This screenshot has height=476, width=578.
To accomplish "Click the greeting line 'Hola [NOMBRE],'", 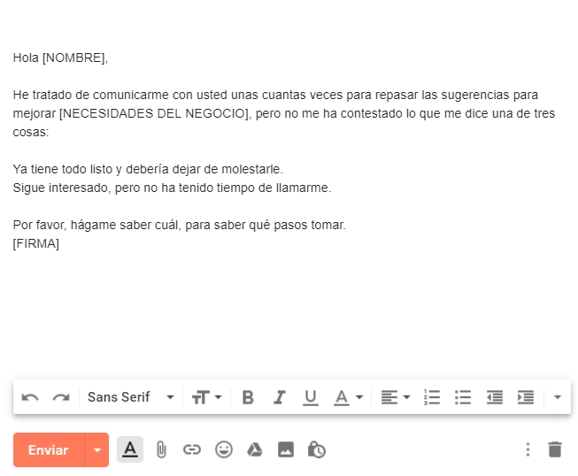I will click(x=60, y=58).
